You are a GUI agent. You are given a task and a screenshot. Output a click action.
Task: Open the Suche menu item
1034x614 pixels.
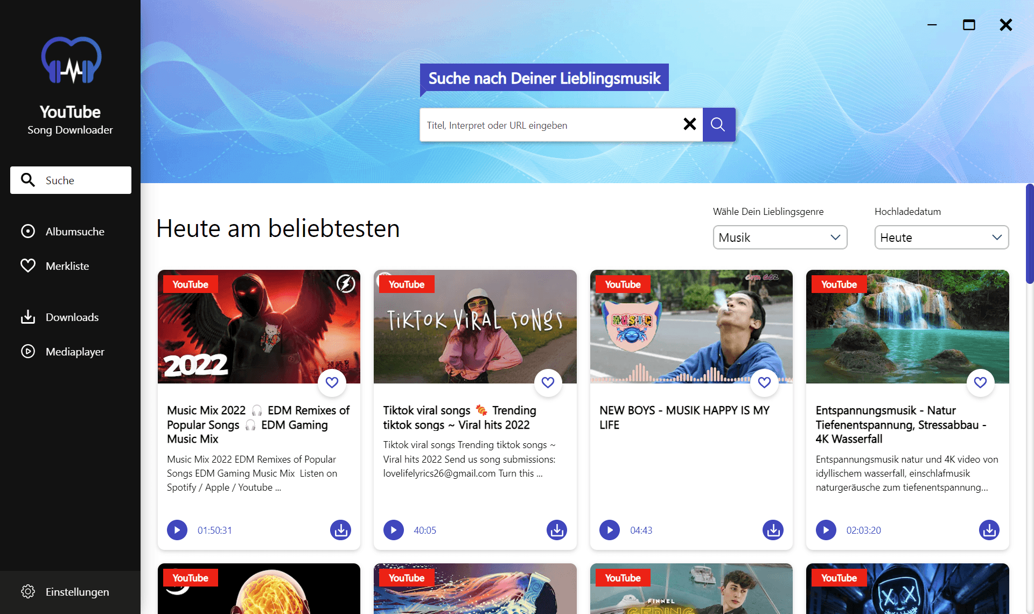[71, 180]
